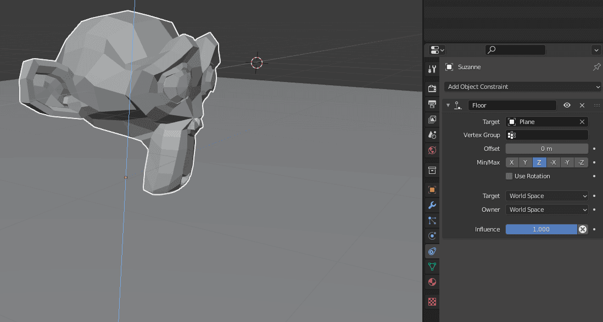Select the Output properties icon
The image size is (603, 322).
coord(432,104)
